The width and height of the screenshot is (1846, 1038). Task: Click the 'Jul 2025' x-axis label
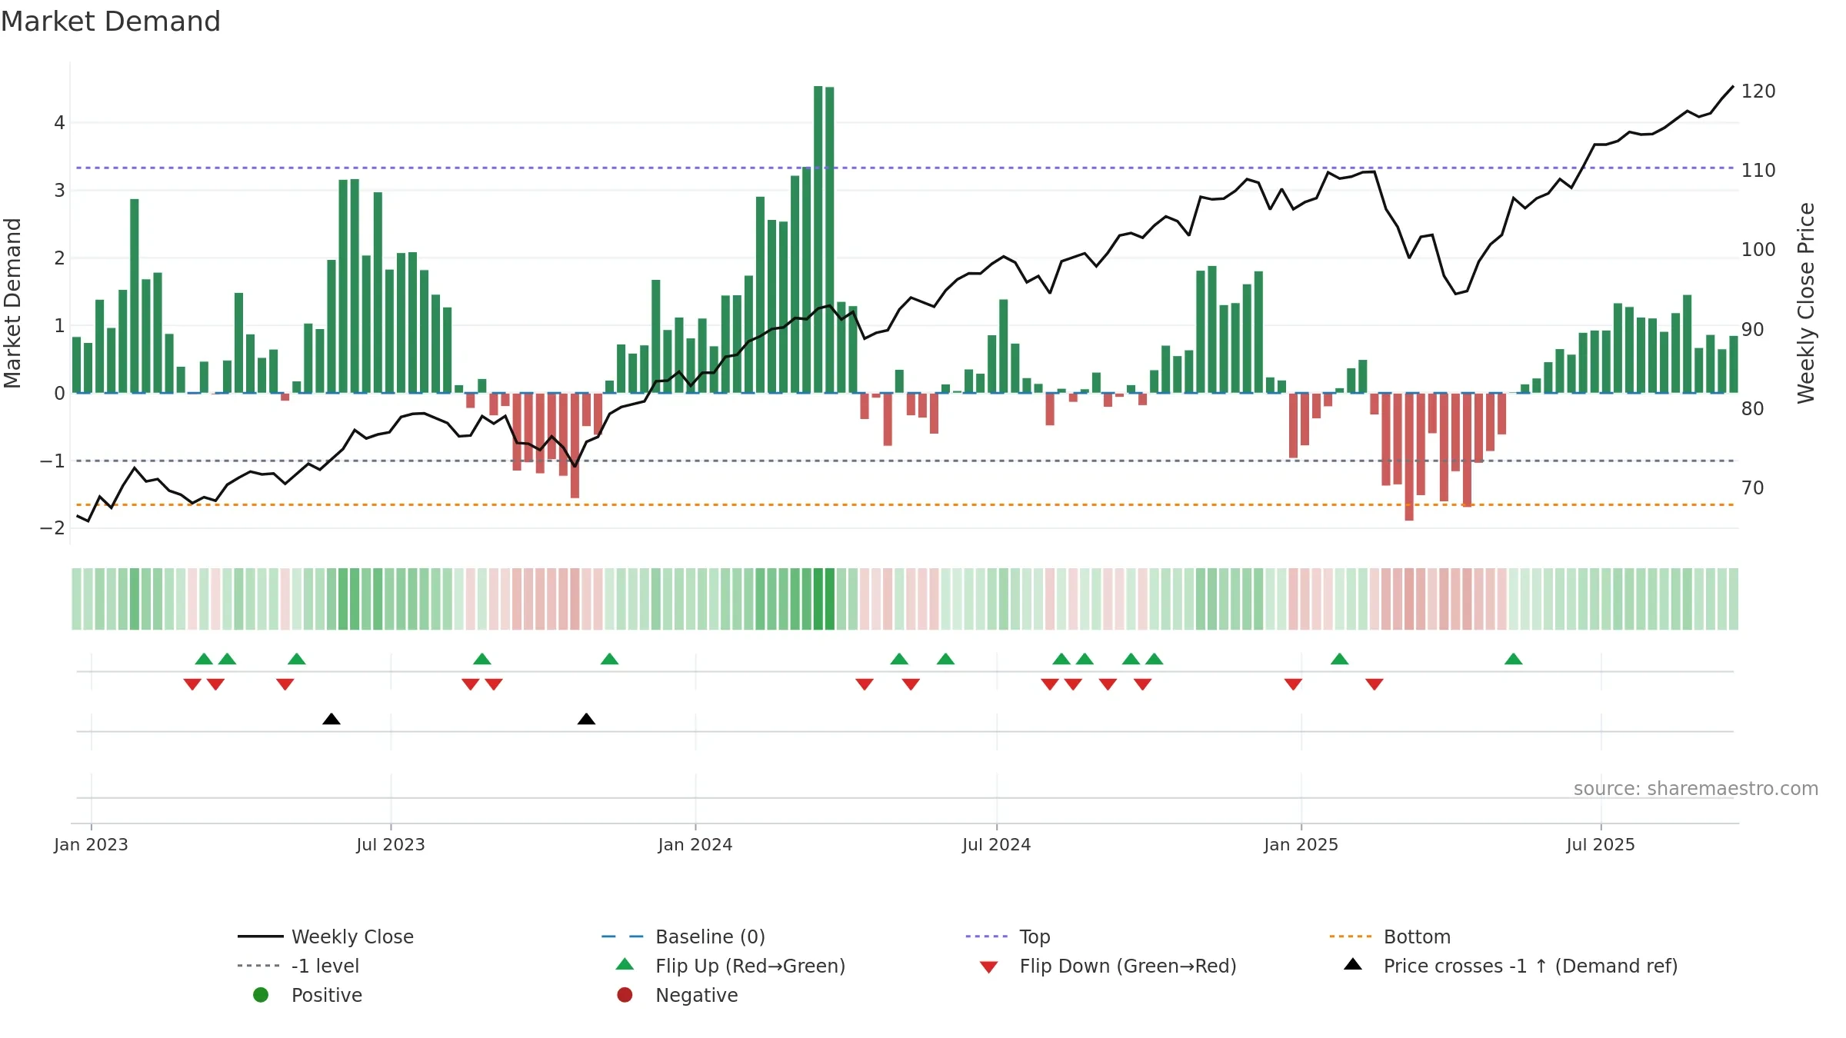[1601, 844]
